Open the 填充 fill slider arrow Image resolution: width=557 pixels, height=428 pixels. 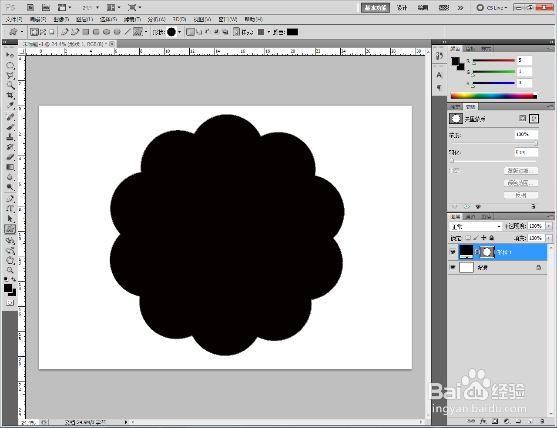(x=549, y=238)
